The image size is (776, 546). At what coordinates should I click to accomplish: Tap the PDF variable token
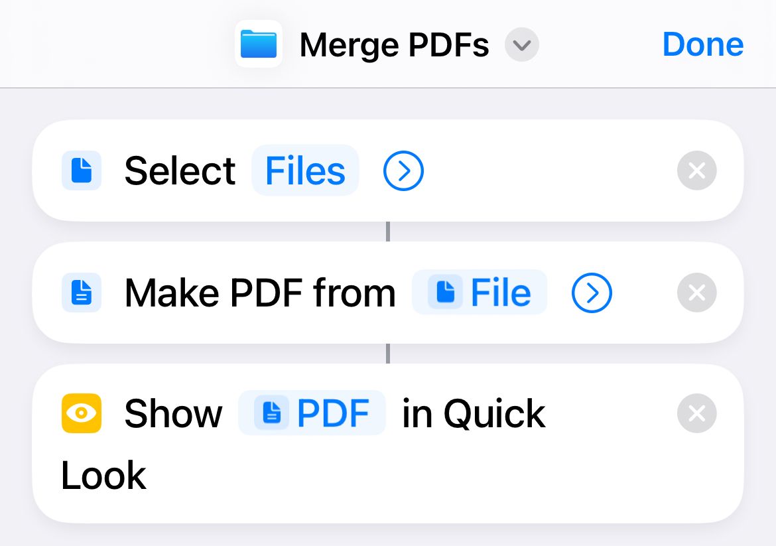(x=332, y=413)
